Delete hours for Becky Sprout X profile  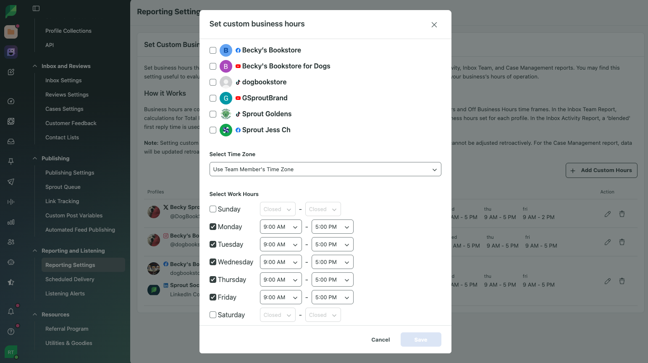622,214
